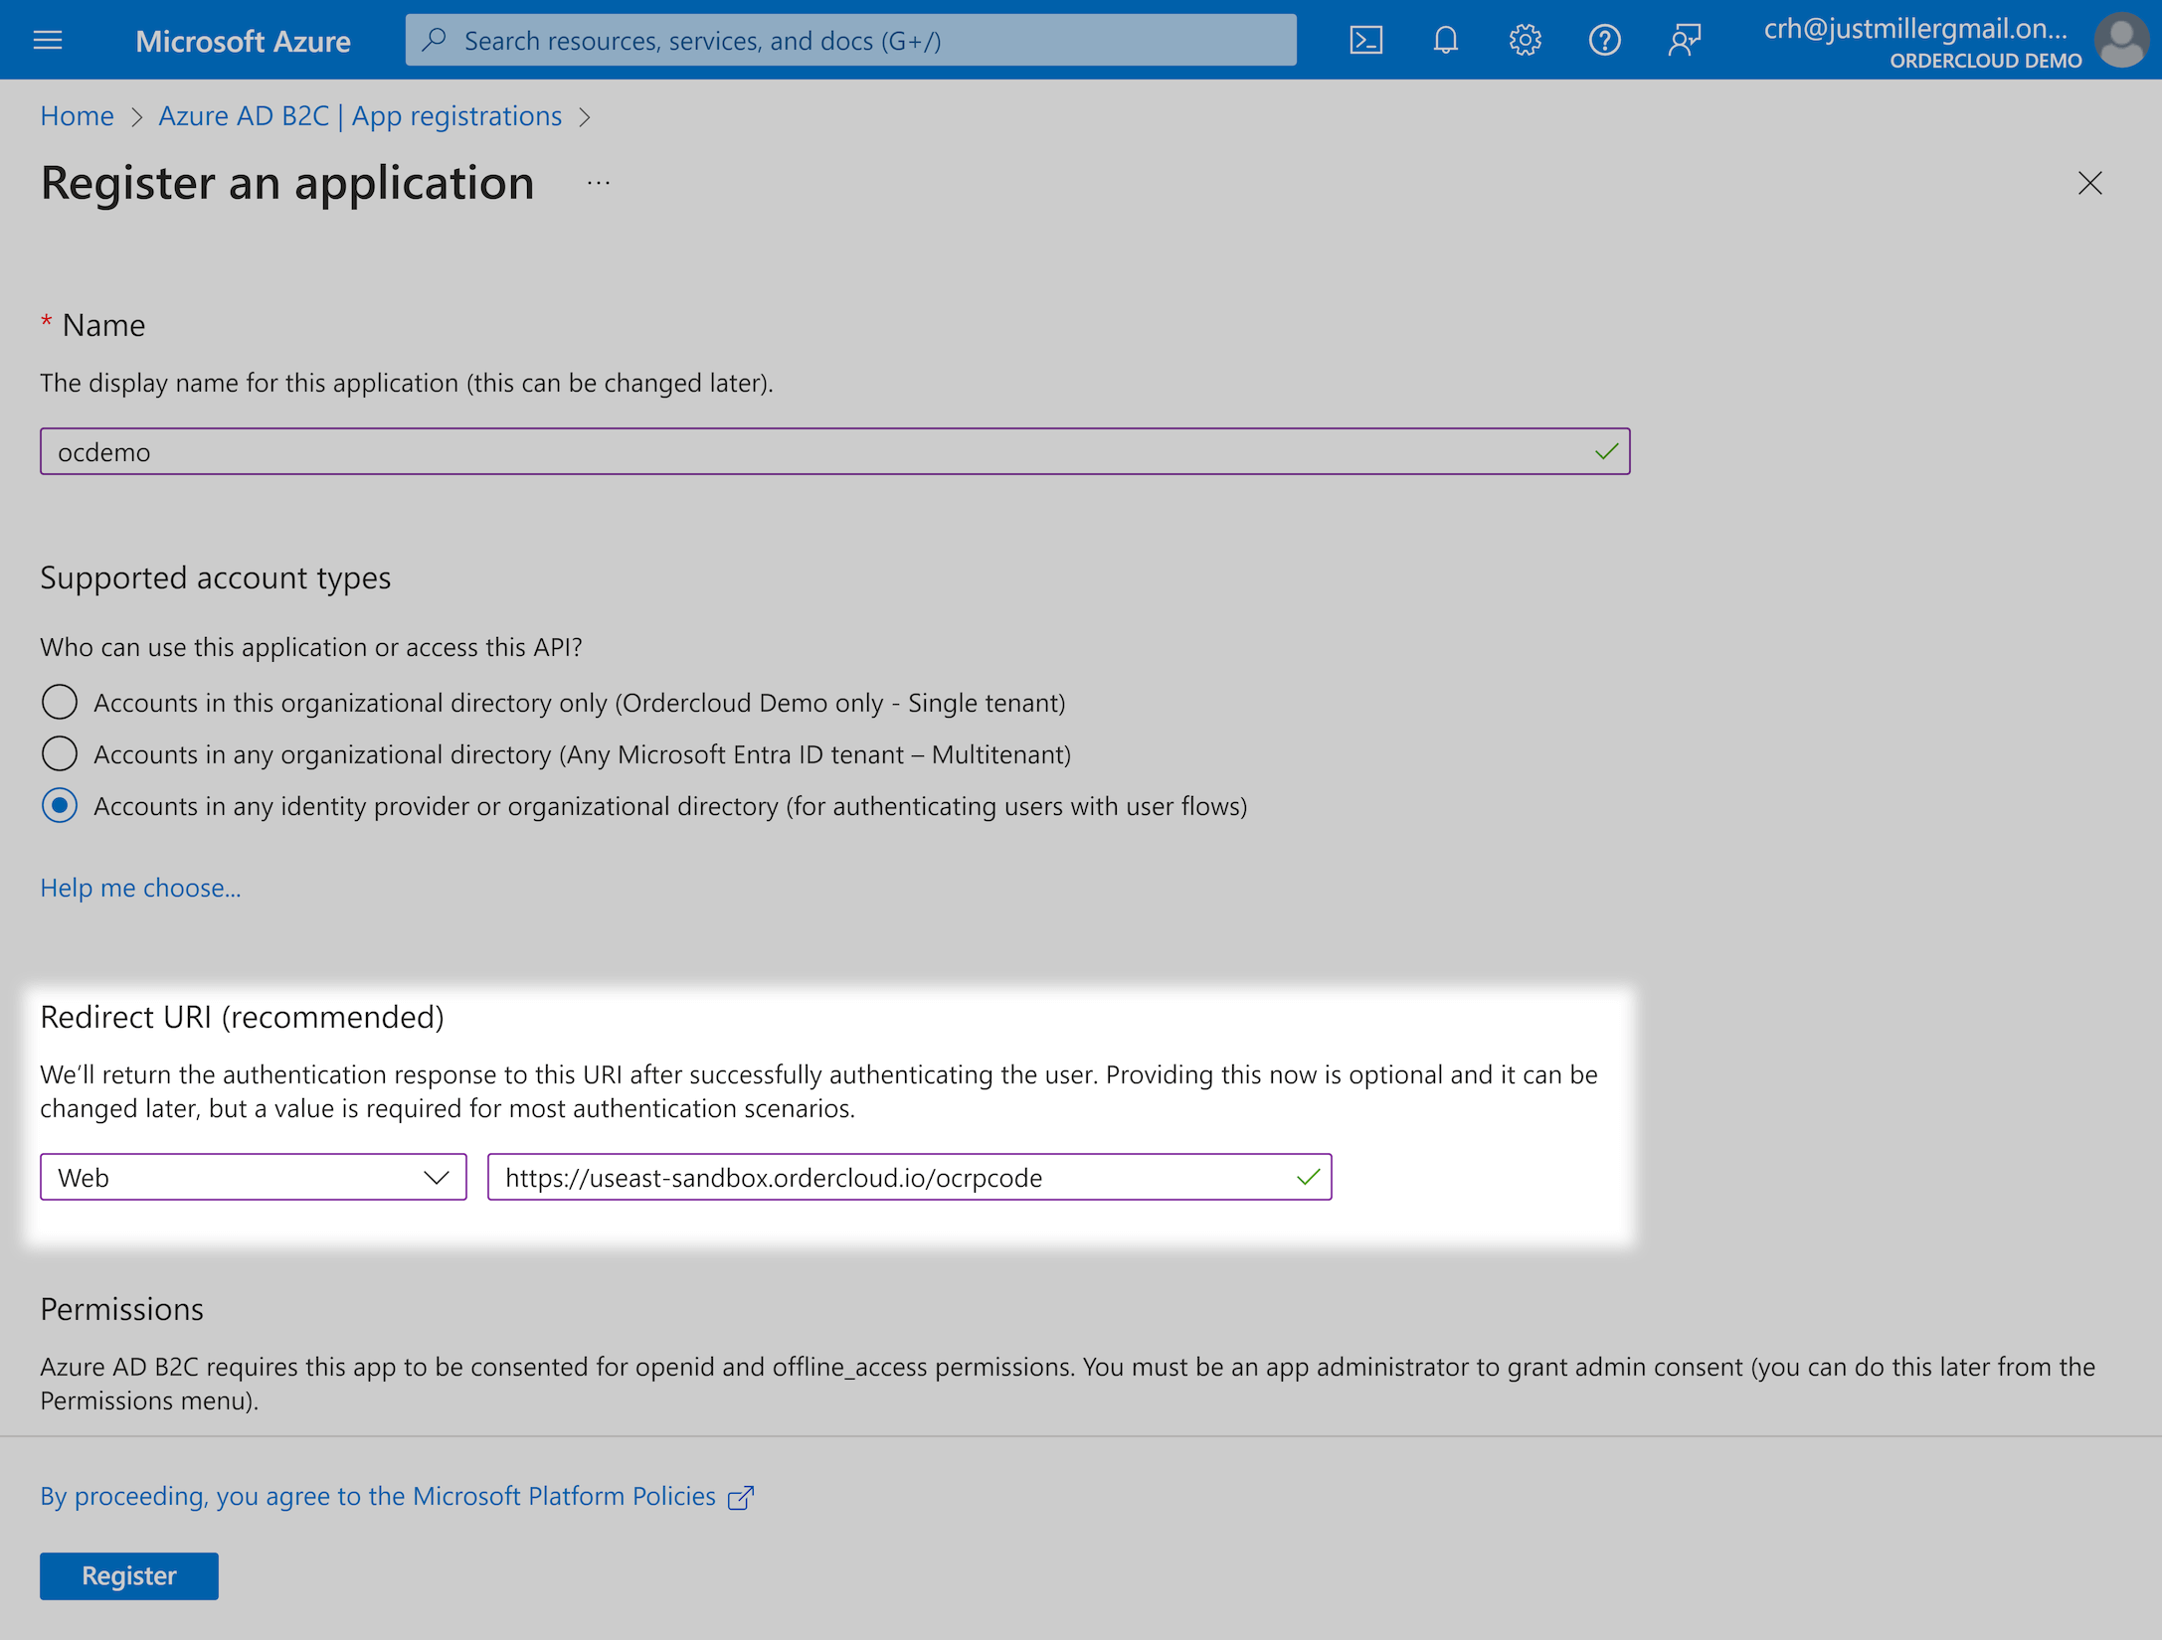Viewport: 2162px width, 1640px height.
Task: Open the portal settings gear
Action: pos(1525,40)
